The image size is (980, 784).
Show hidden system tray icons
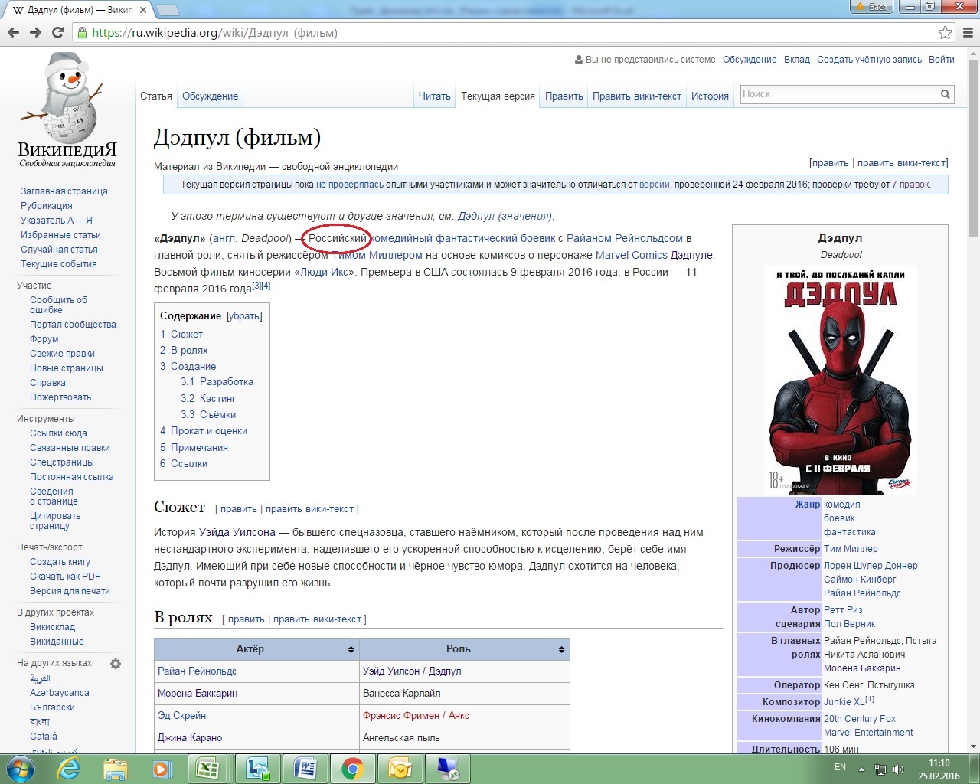[x=861, y=769]
